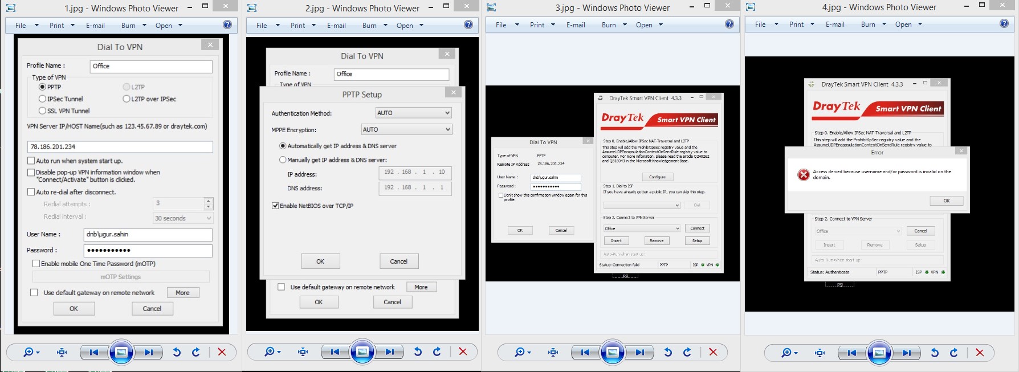Go to next image in 1.jpg viewer
Image resolution: width=1019 pixels, height=372 pixels.
click(149, 352)
